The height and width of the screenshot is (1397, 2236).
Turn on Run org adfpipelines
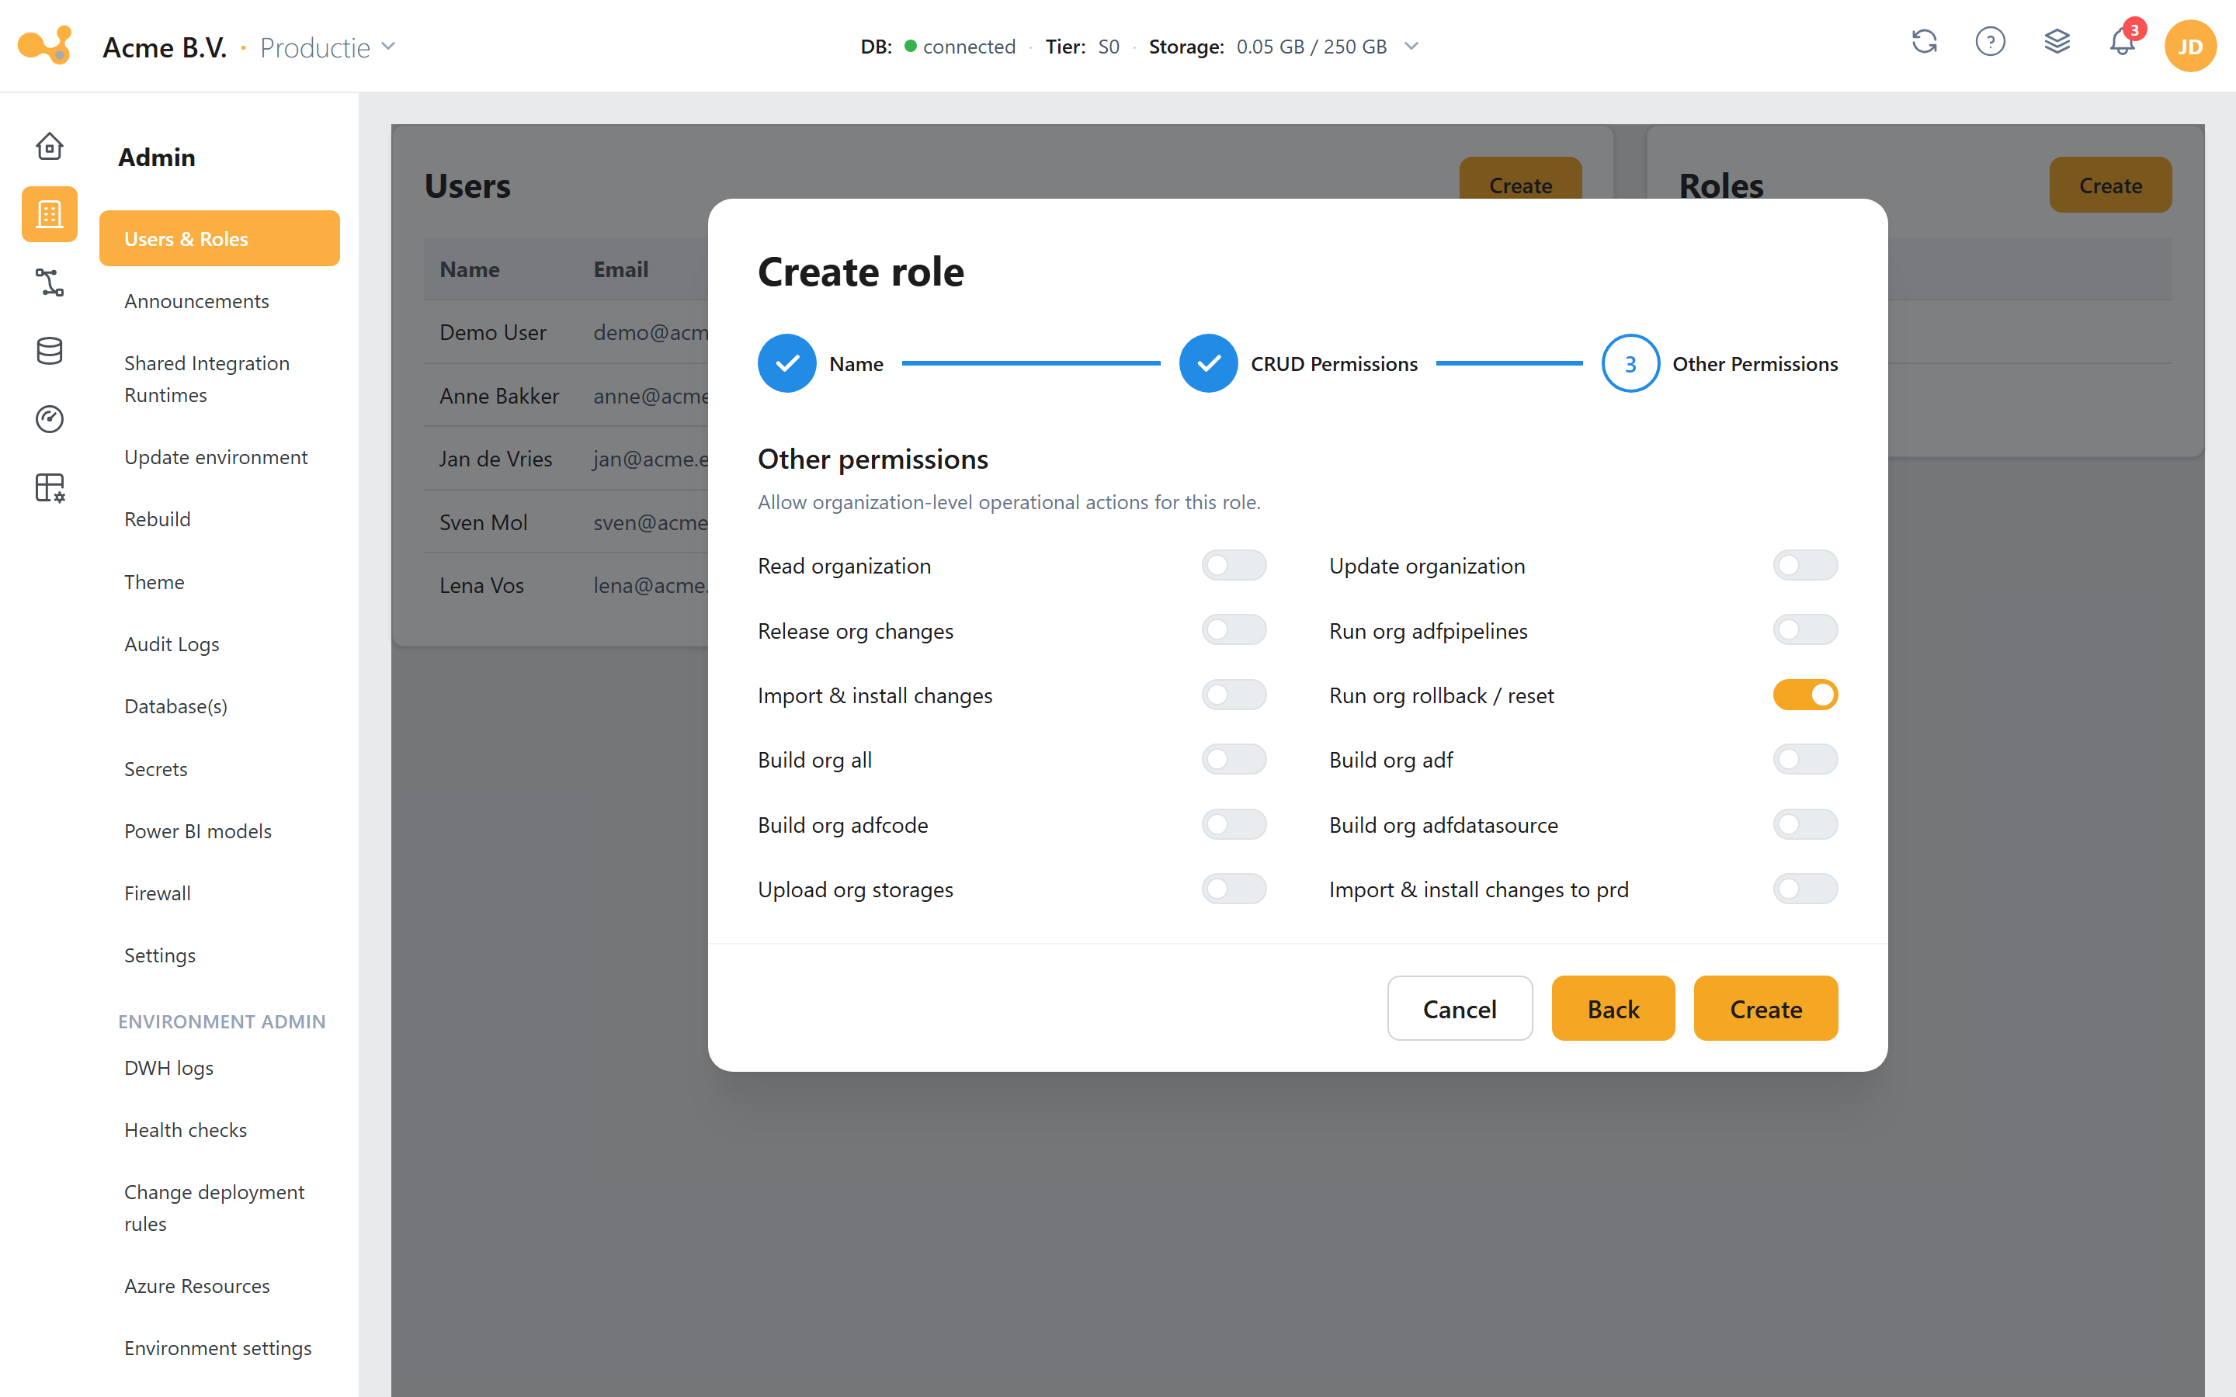1804,630
